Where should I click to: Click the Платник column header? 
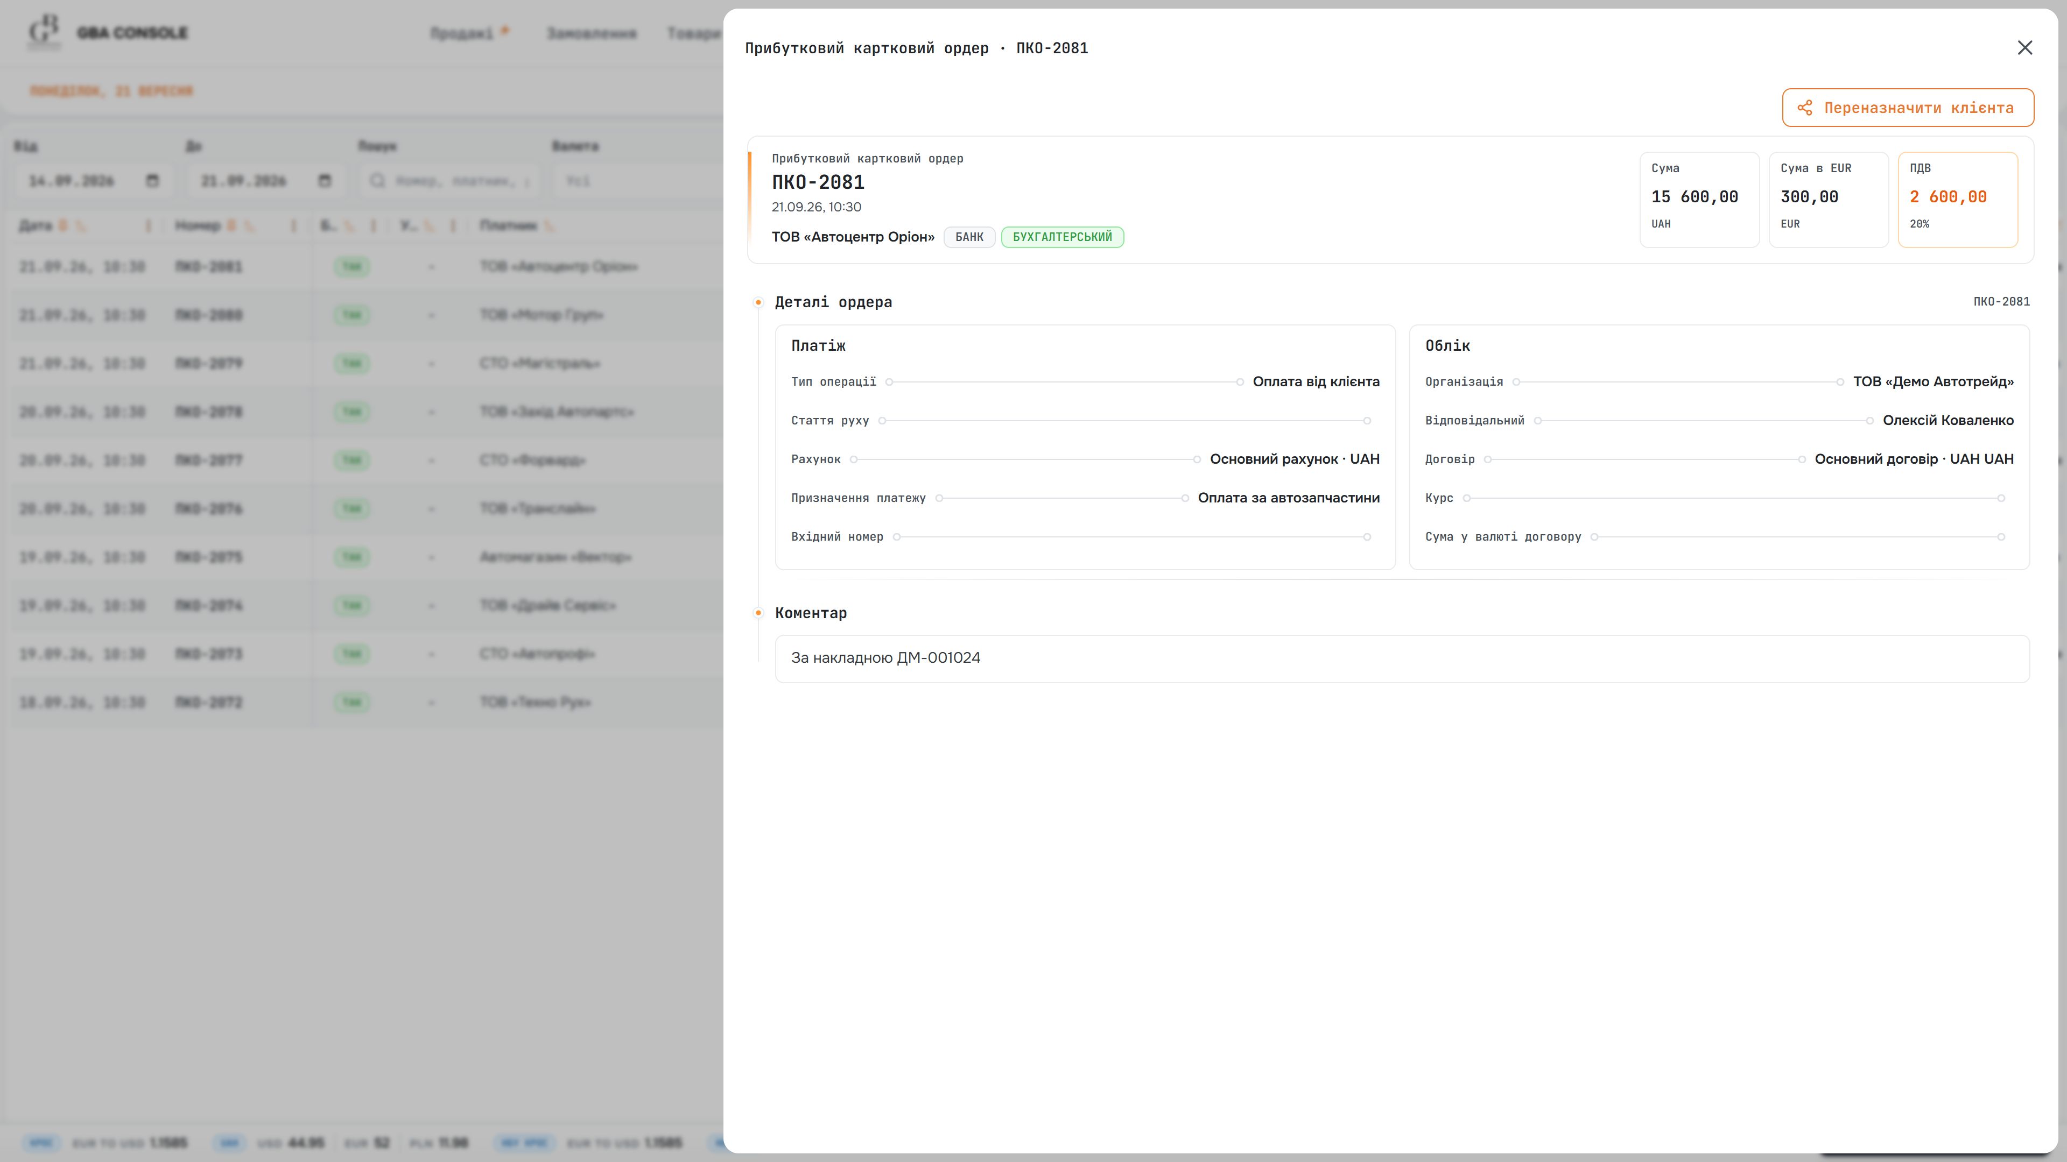coord(508,226)
